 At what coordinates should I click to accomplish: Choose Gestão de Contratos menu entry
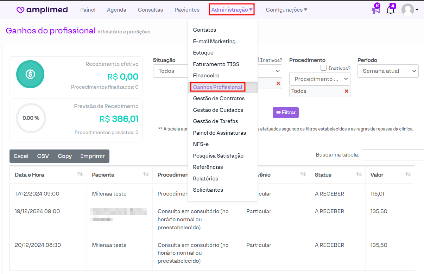(x=219, y=98)
